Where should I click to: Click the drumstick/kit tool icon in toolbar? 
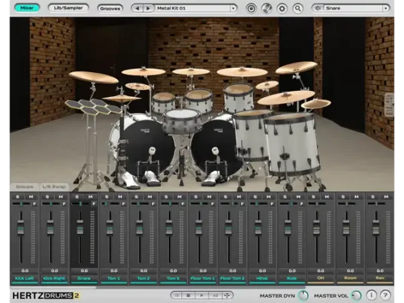click(x=267, y=9)
